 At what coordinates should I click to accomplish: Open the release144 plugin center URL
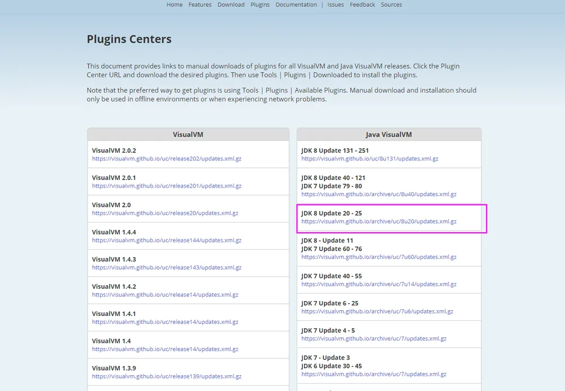[167, 240]
